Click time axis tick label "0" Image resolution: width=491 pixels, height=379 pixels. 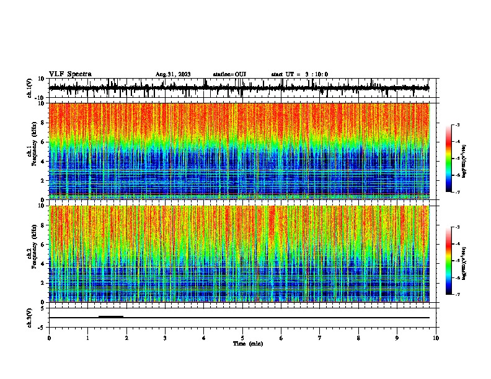tap(49, 338)
